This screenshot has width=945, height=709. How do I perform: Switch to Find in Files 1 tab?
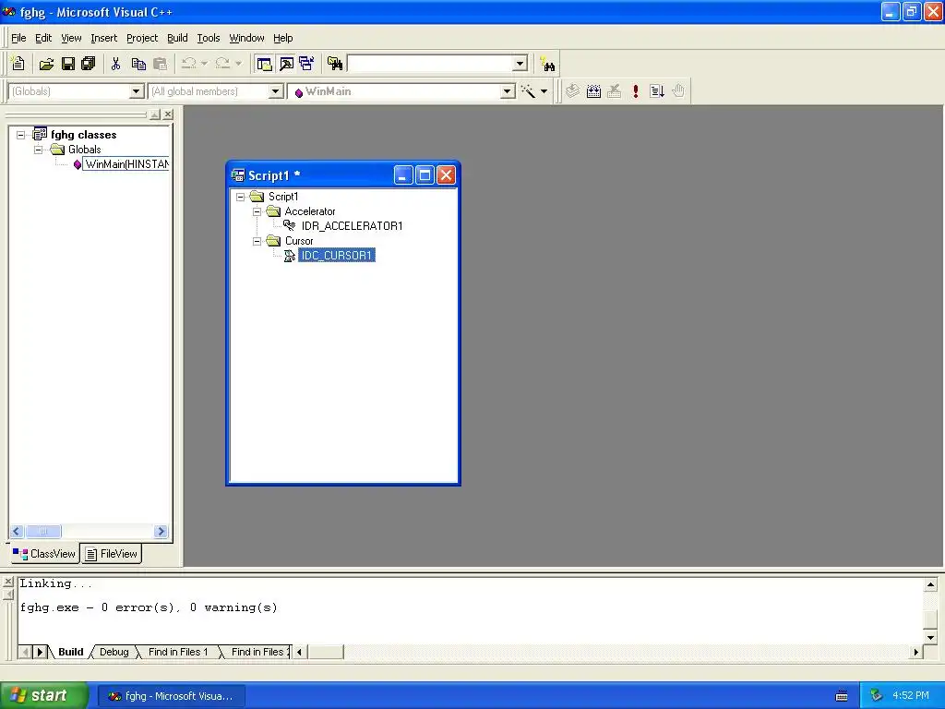click(178, 652)
